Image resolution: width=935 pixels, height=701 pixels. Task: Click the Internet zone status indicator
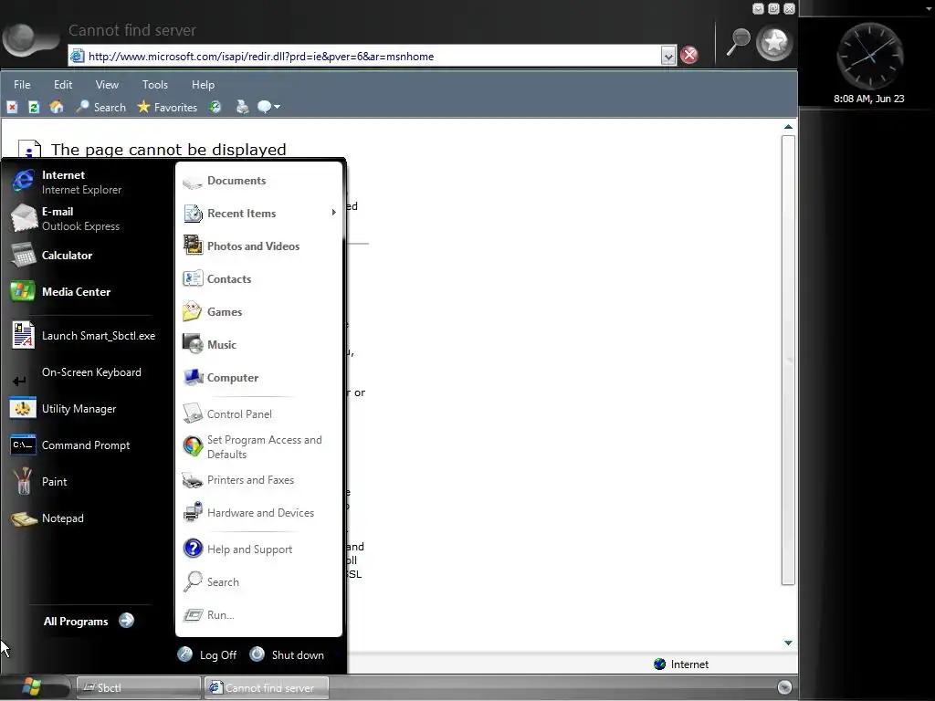681,664
